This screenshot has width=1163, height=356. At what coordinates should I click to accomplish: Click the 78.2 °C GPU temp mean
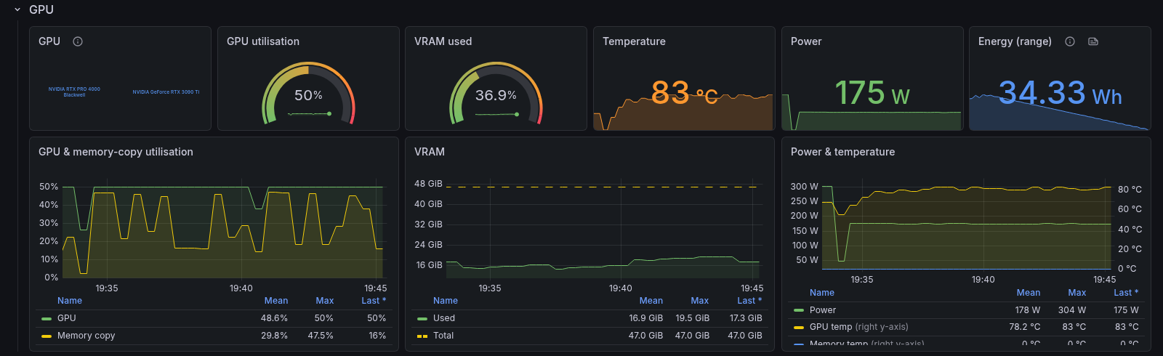(x=1025, y=327)
